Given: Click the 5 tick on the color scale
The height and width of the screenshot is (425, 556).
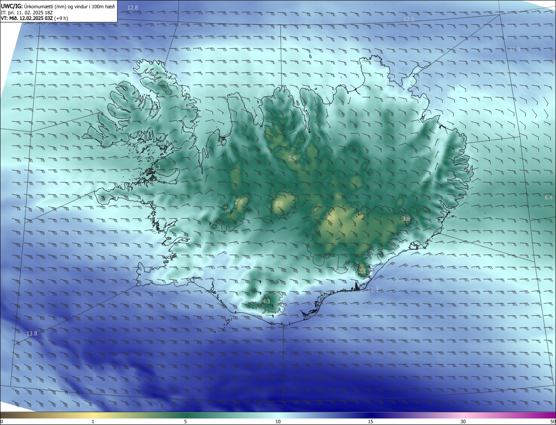Looking at the screenshot, I should [185, 422].
